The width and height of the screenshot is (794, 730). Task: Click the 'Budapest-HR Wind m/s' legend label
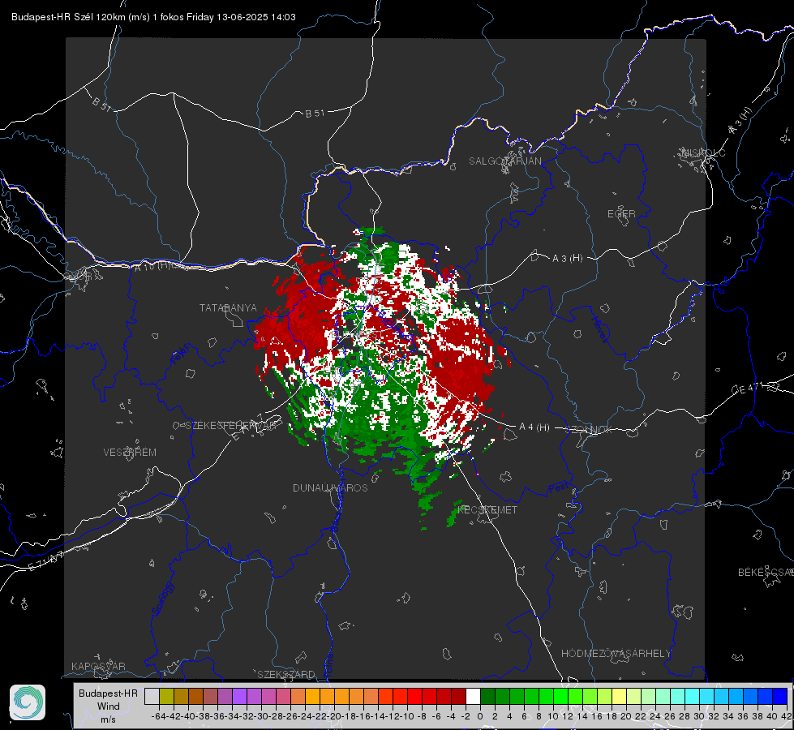(109, 706)
